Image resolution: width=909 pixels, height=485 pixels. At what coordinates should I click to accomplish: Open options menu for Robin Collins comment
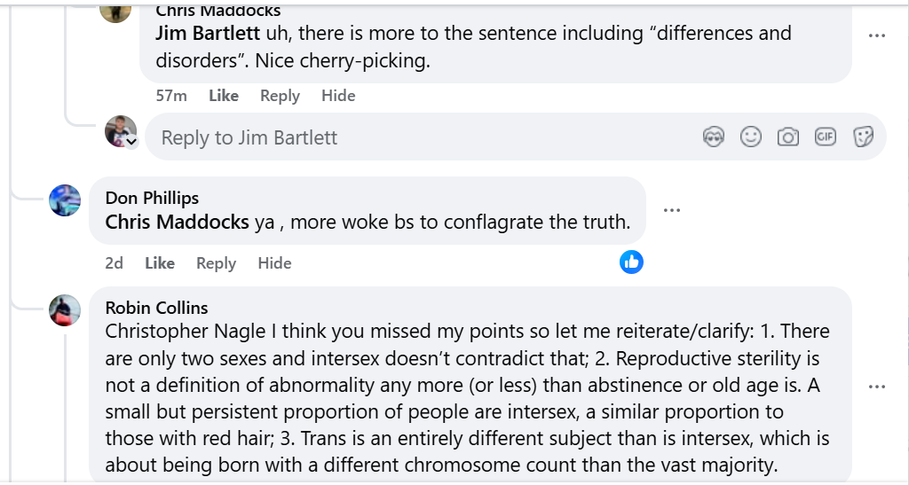(x=877, y=387)
